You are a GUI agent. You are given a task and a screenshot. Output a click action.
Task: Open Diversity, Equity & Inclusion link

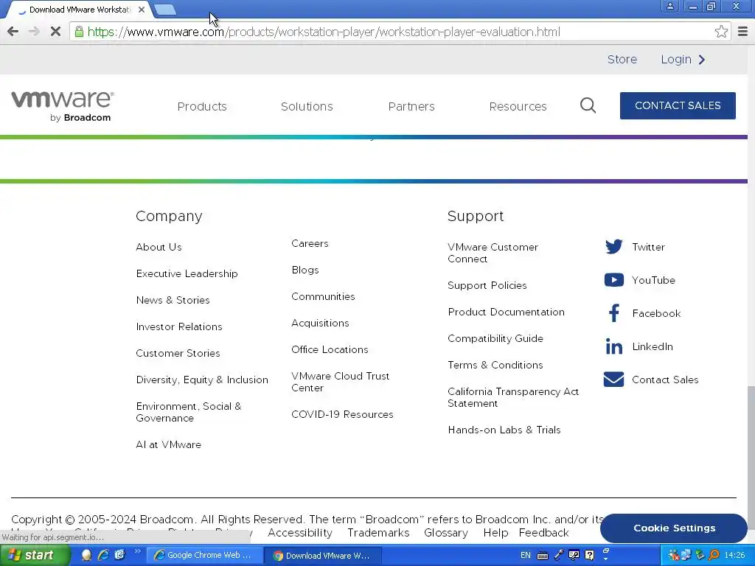click(x=202, y=380)
